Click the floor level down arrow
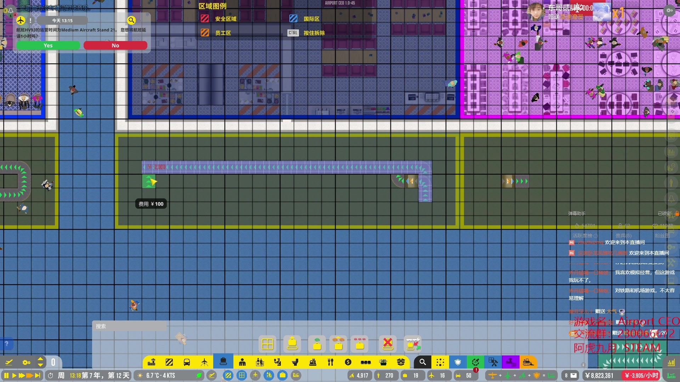Image resolution: width=680 pixels, height=382 pixels. point(40,365)
